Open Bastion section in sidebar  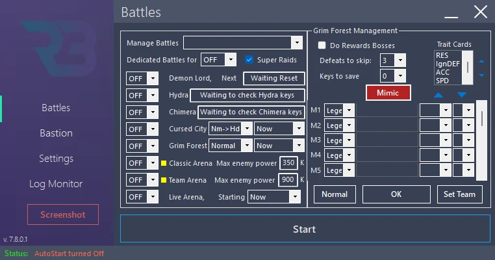click(57, 133)
